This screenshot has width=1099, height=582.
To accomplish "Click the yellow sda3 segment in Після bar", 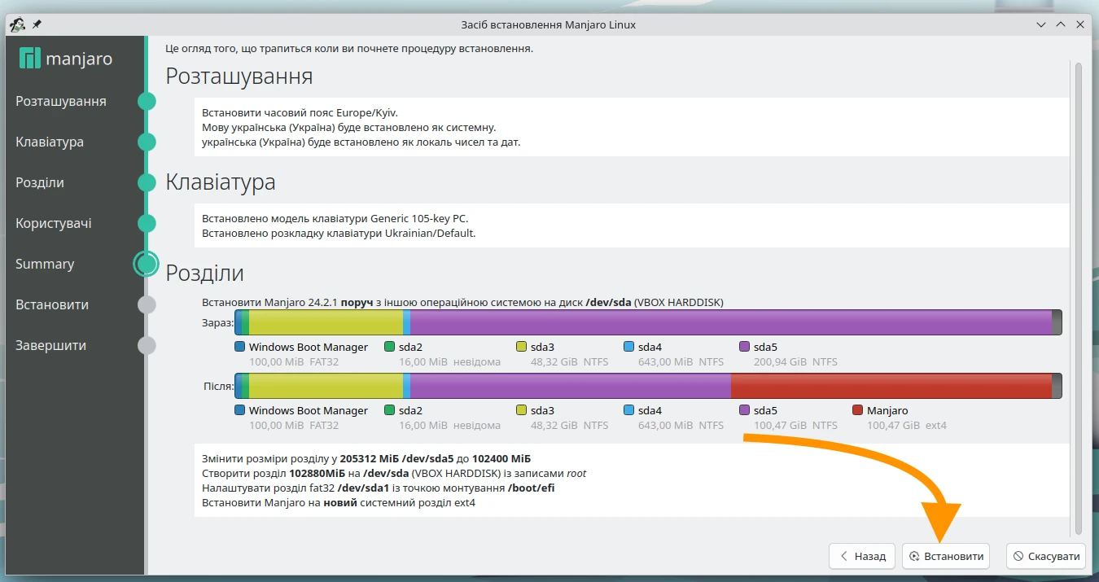I will (326, 386).
